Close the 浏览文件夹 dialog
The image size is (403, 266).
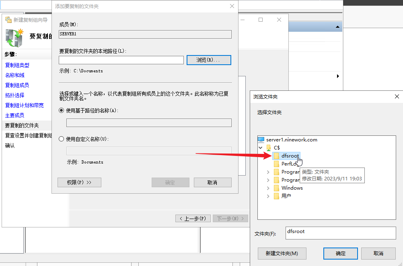click(x=397, y=97)
